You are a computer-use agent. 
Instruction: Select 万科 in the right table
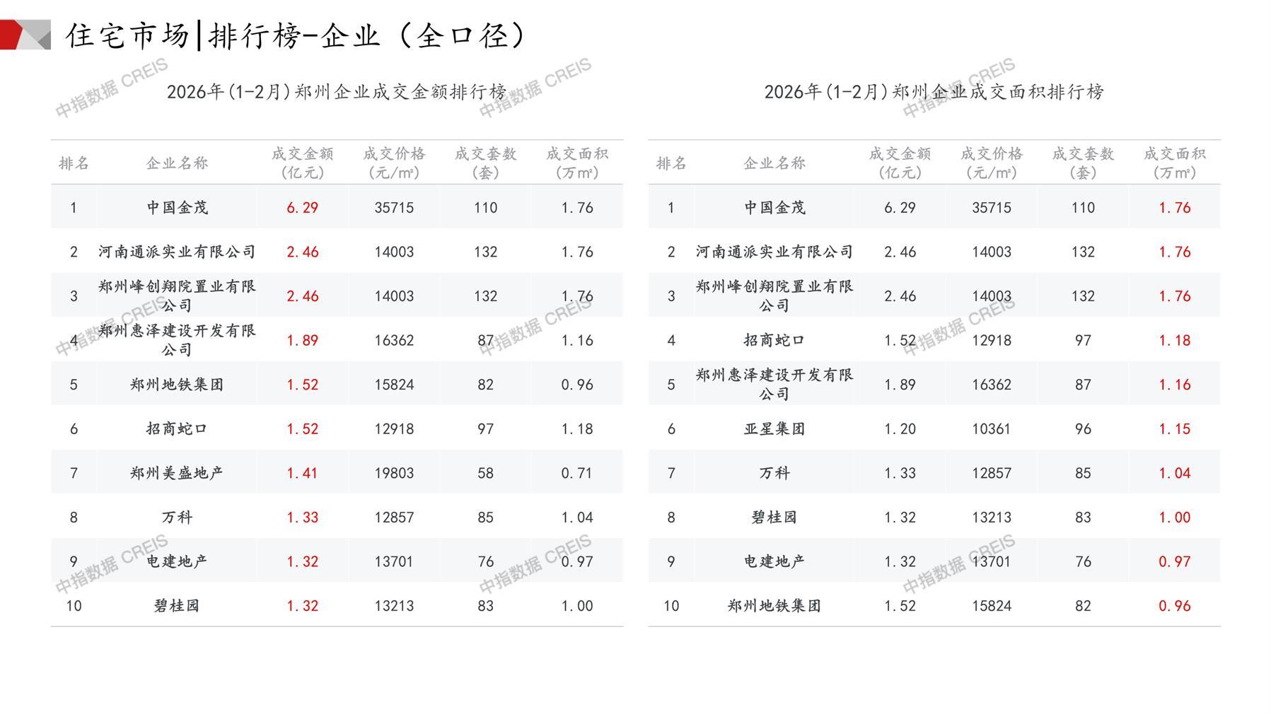[x=774, y=473]
